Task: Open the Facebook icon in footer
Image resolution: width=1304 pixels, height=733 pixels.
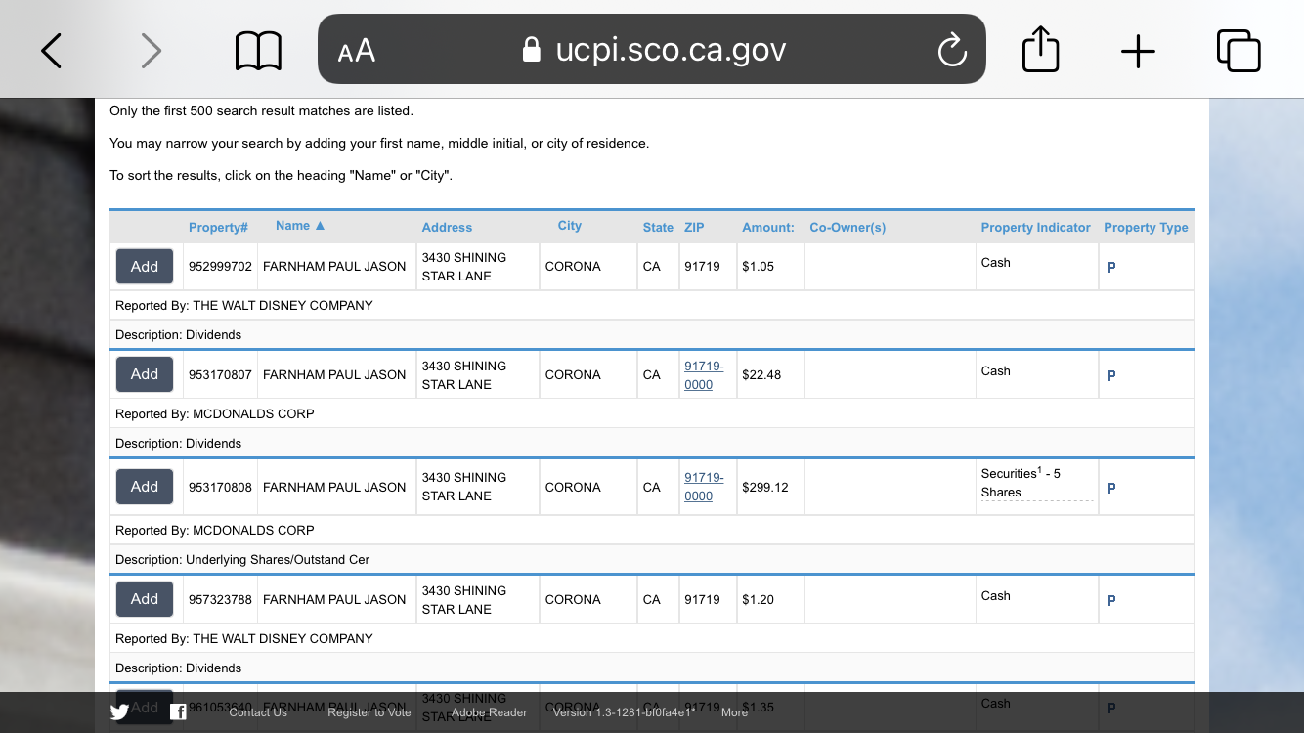Action: [x=178, y=712]
